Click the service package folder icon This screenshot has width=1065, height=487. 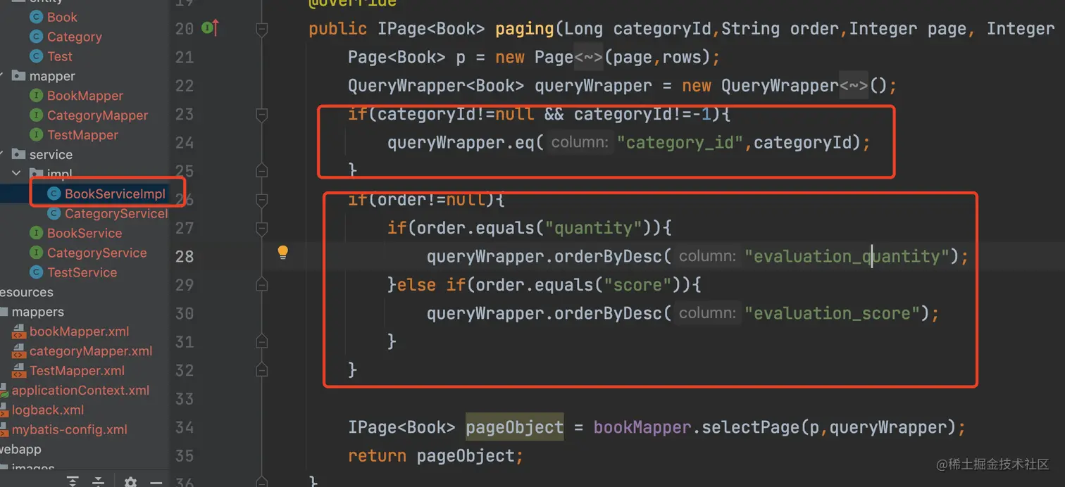[18, 155]
